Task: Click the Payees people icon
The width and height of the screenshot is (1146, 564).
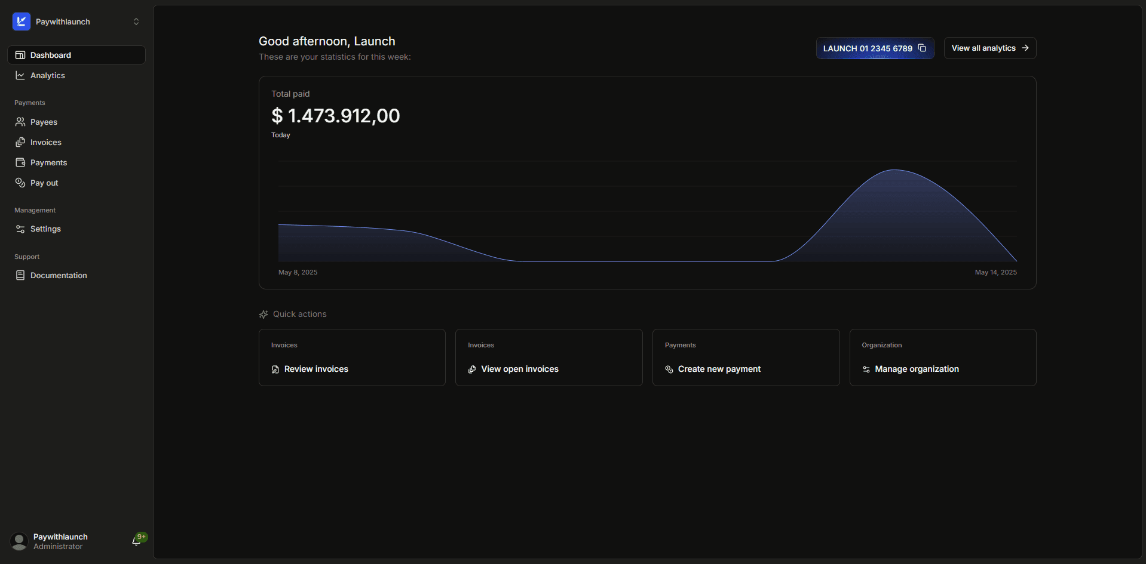Action: click(x=20, y=122)
